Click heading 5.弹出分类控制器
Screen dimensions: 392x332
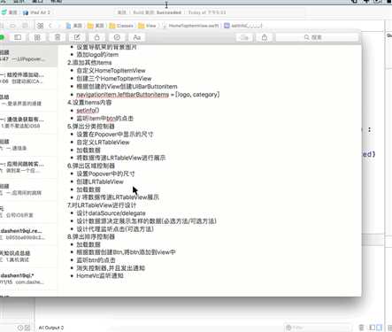click(x=91, y=127)
